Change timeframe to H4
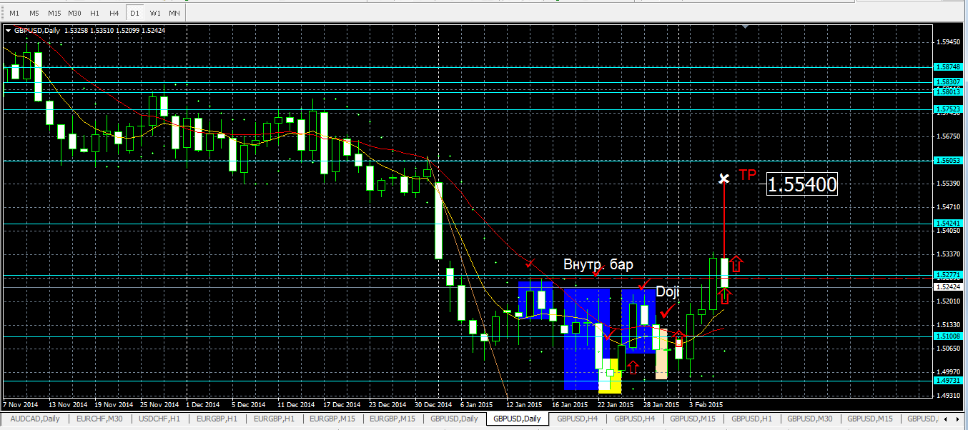The height and width of the screenshot is (430, 968). 114,13
